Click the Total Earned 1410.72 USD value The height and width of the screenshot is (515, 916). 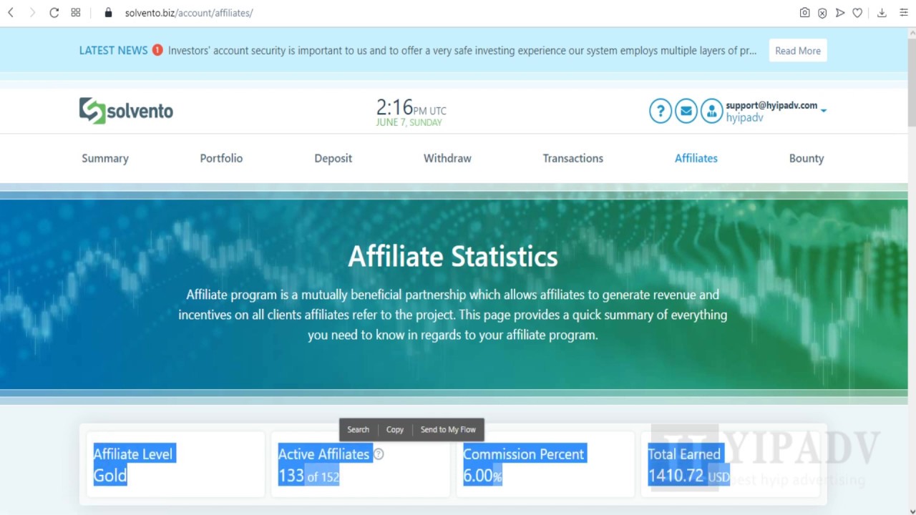click(x=688, y=476)
